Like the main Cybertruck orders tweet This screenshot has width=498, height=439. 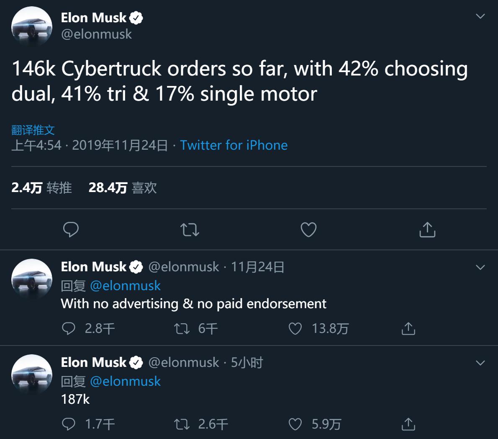click(308, 229)
